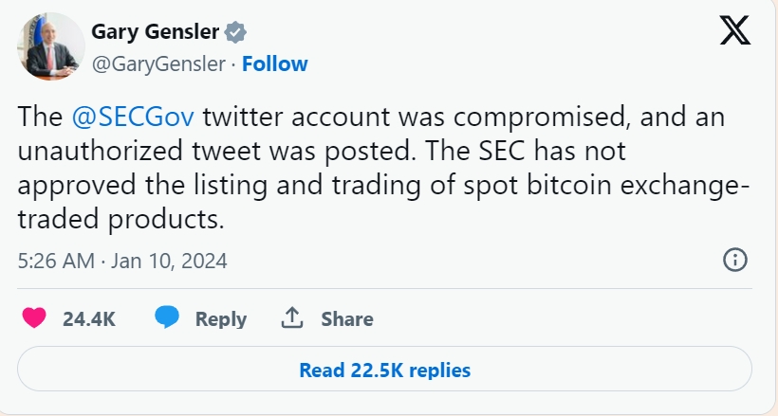Screen dimensions: 778x416
Task: Click the Reply text label
Action: point(221,319)
